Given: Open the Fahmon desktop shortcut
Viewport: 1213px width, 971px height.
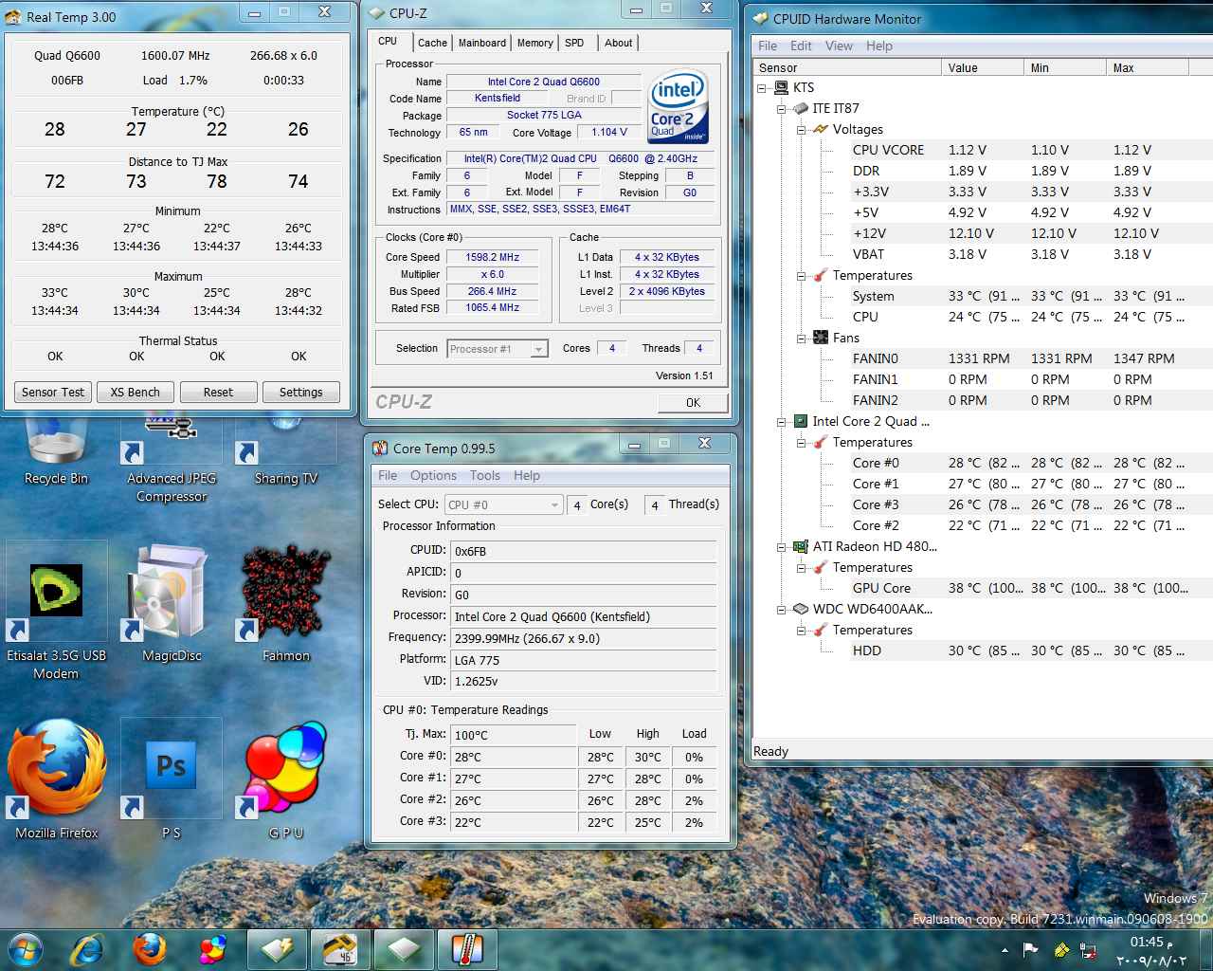Looking at the screenshot, I should (x=285, y=602).
